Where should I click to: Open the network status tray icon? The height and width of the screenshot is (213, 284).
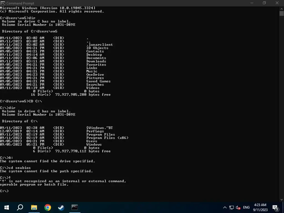(232, 207)
